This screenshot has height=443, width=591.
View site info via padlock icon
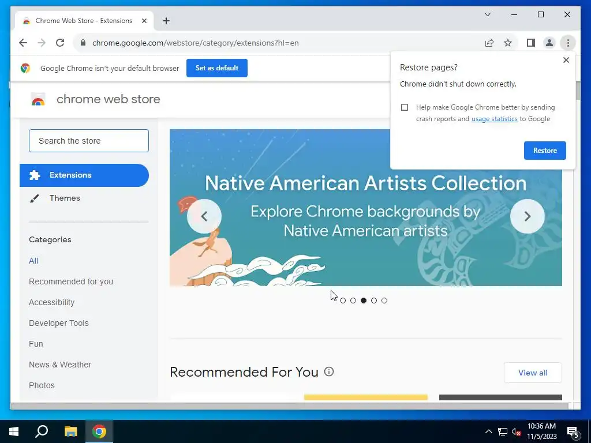83,43
